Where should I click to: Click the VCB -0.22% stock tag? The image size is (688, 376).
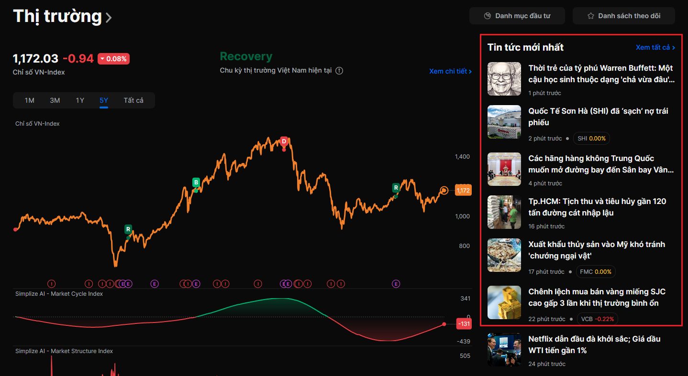(x=597, y=319)
